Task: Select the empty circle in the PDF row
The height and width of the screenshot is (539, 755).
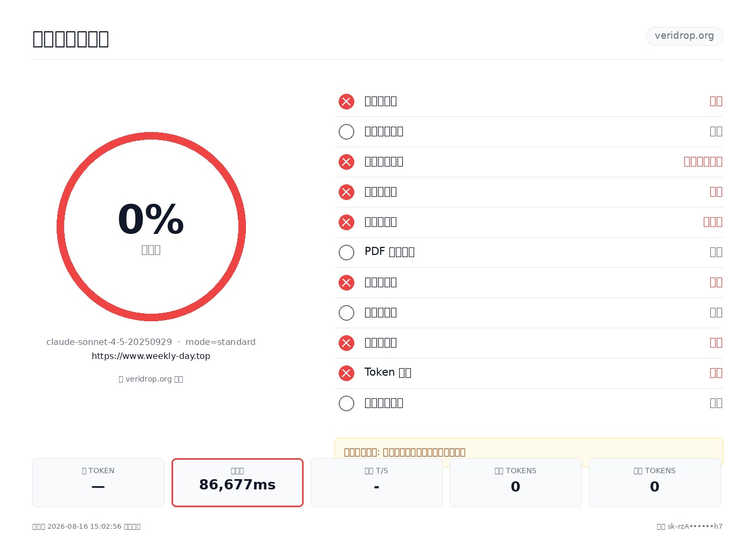Action: point(346,252)
